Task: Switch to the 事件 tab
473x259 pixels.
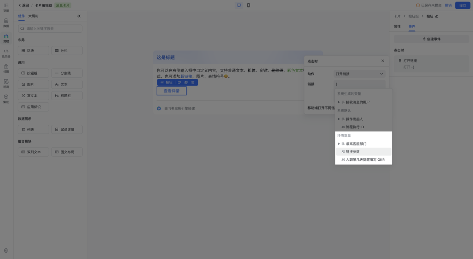Action: pyautogui.click(x=412, y=26)
